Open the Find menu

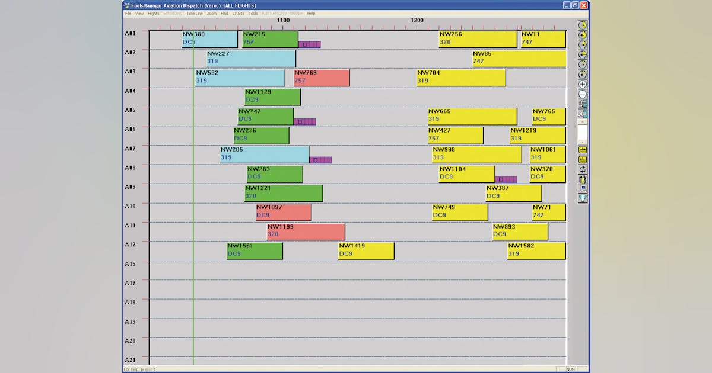point(224,13)
